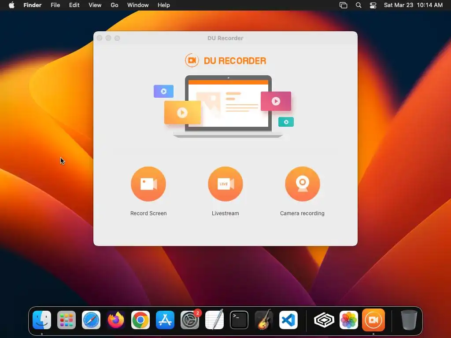Launch Camera recording with webcam icon

click(x=302, y=184)
